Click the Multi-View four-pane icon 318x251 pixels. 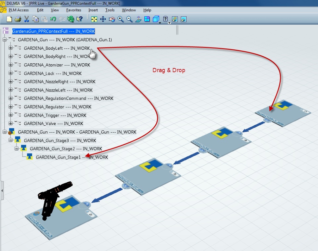pos(147,19)
